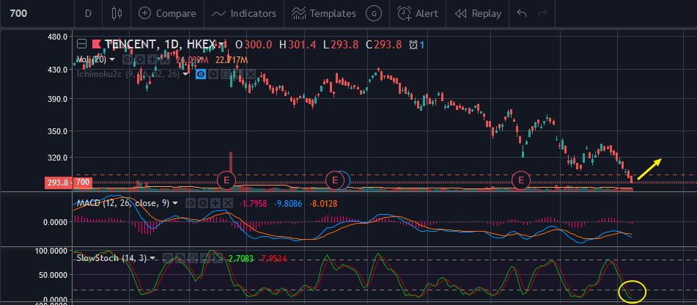Start bar Replay mode
Screen dimensions: 697x305
[x=478, y=13]
